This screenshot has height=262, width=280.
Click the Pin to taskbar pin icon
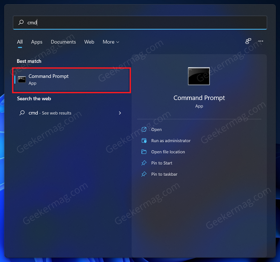pyautogui.click(x=144, y=174)
